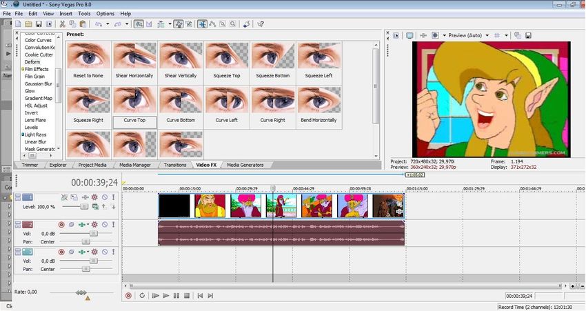Minimize video track 1 height button
The image size is (586, 311).
(18, 195)
